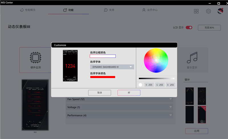Toggle the LCD 显示 switch

click(189, 27)
